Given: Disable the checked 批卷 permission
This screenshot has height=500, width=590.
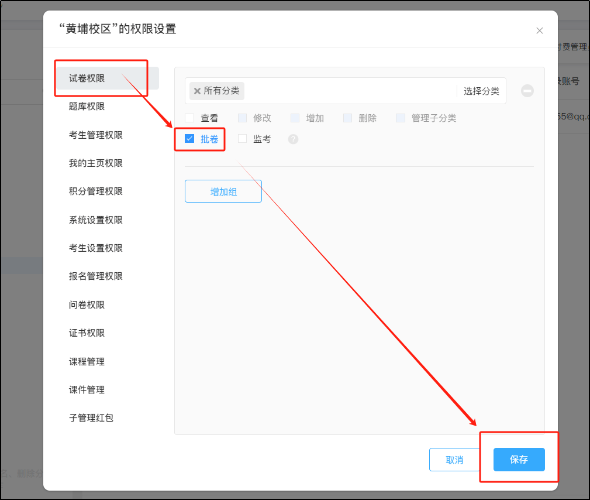Looking at the screenshot, I should point(189,139).
